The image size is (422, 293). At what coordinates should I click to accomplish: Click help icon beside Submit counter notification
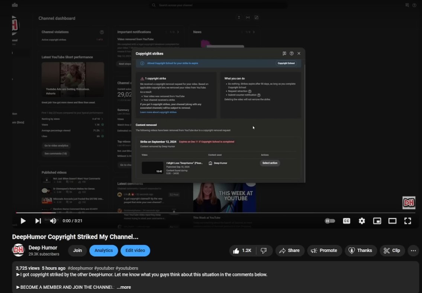[x=259, y=95]
